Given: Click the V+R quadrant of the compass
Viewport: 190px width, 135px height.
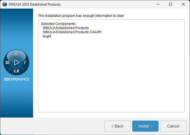Looking at the screenshot, I should coord(16,71).
